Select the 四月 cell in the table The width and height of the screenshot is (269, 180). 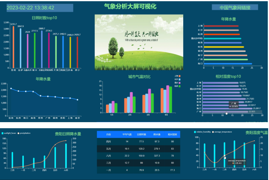pyautogui.click(x=109, y=142)
